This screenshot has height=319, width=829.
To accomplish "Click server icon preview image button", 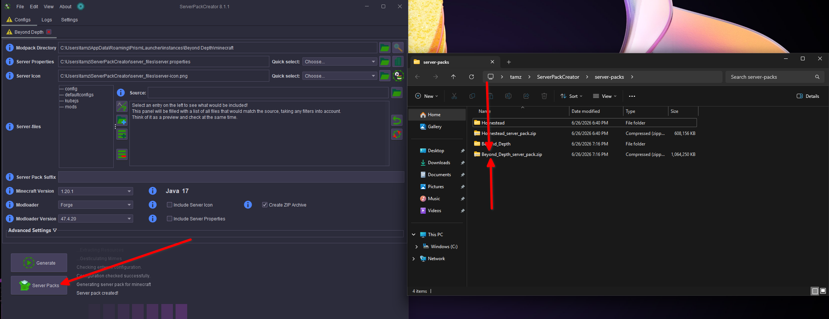I will pyautogui.click(x=398, y=76).
